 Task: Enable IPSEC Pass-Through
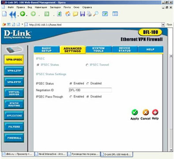point(71,97)
